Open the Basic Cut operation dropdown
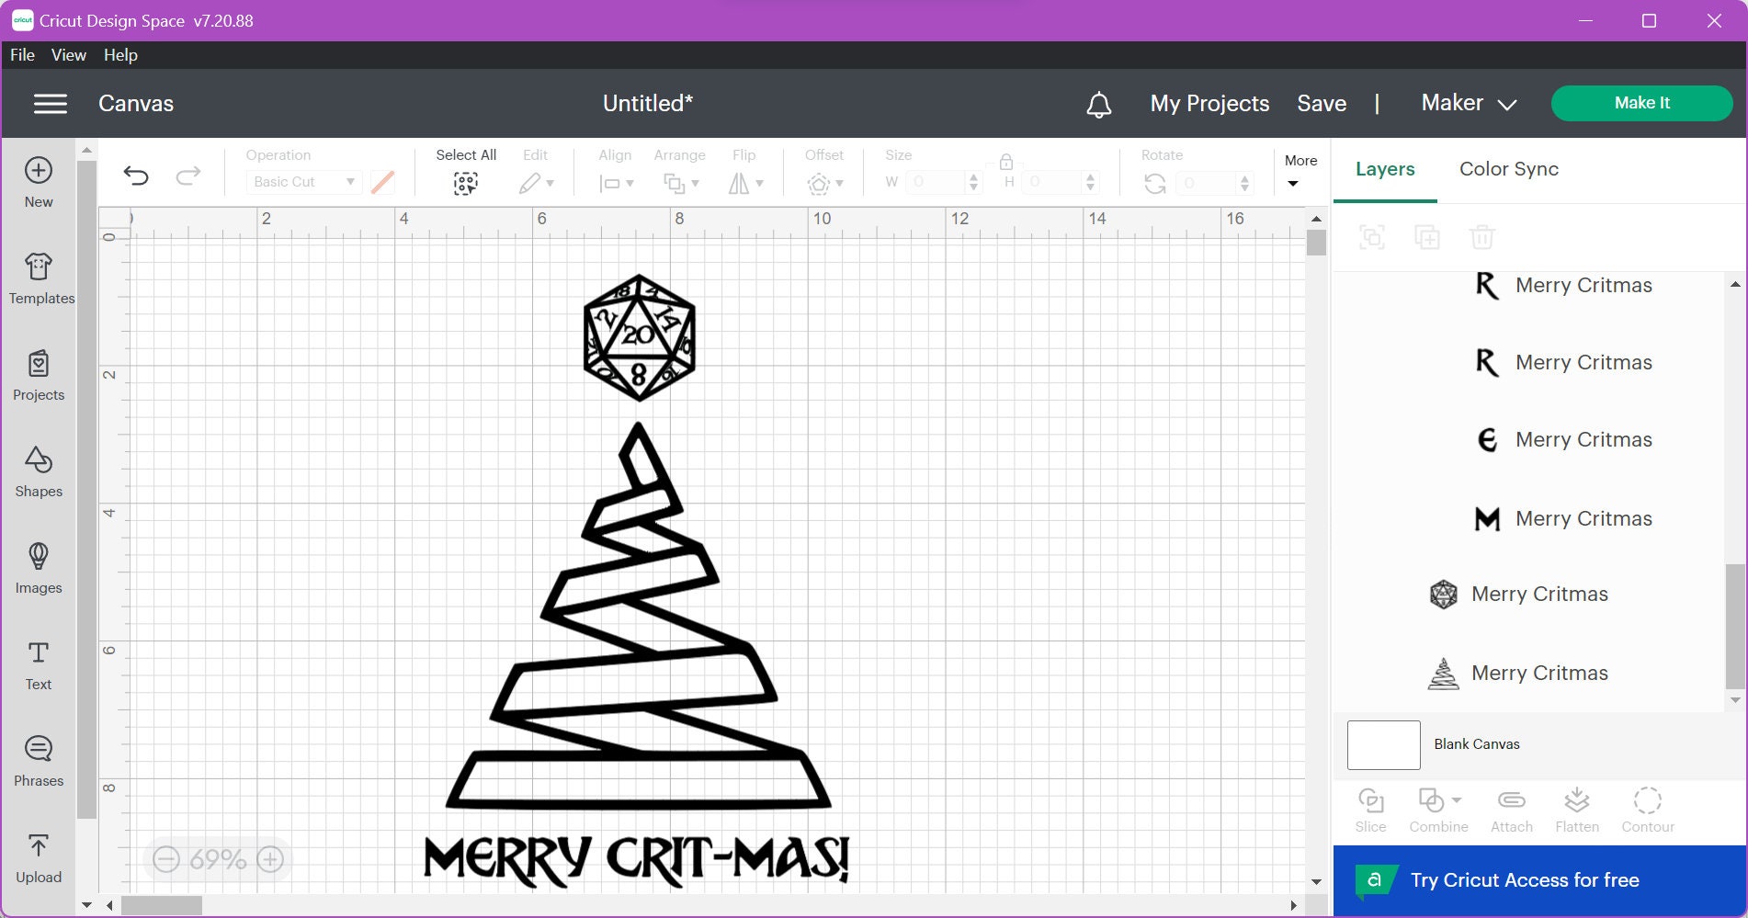The height and width of the screenshot is (918, 1748). click(303, 182)
